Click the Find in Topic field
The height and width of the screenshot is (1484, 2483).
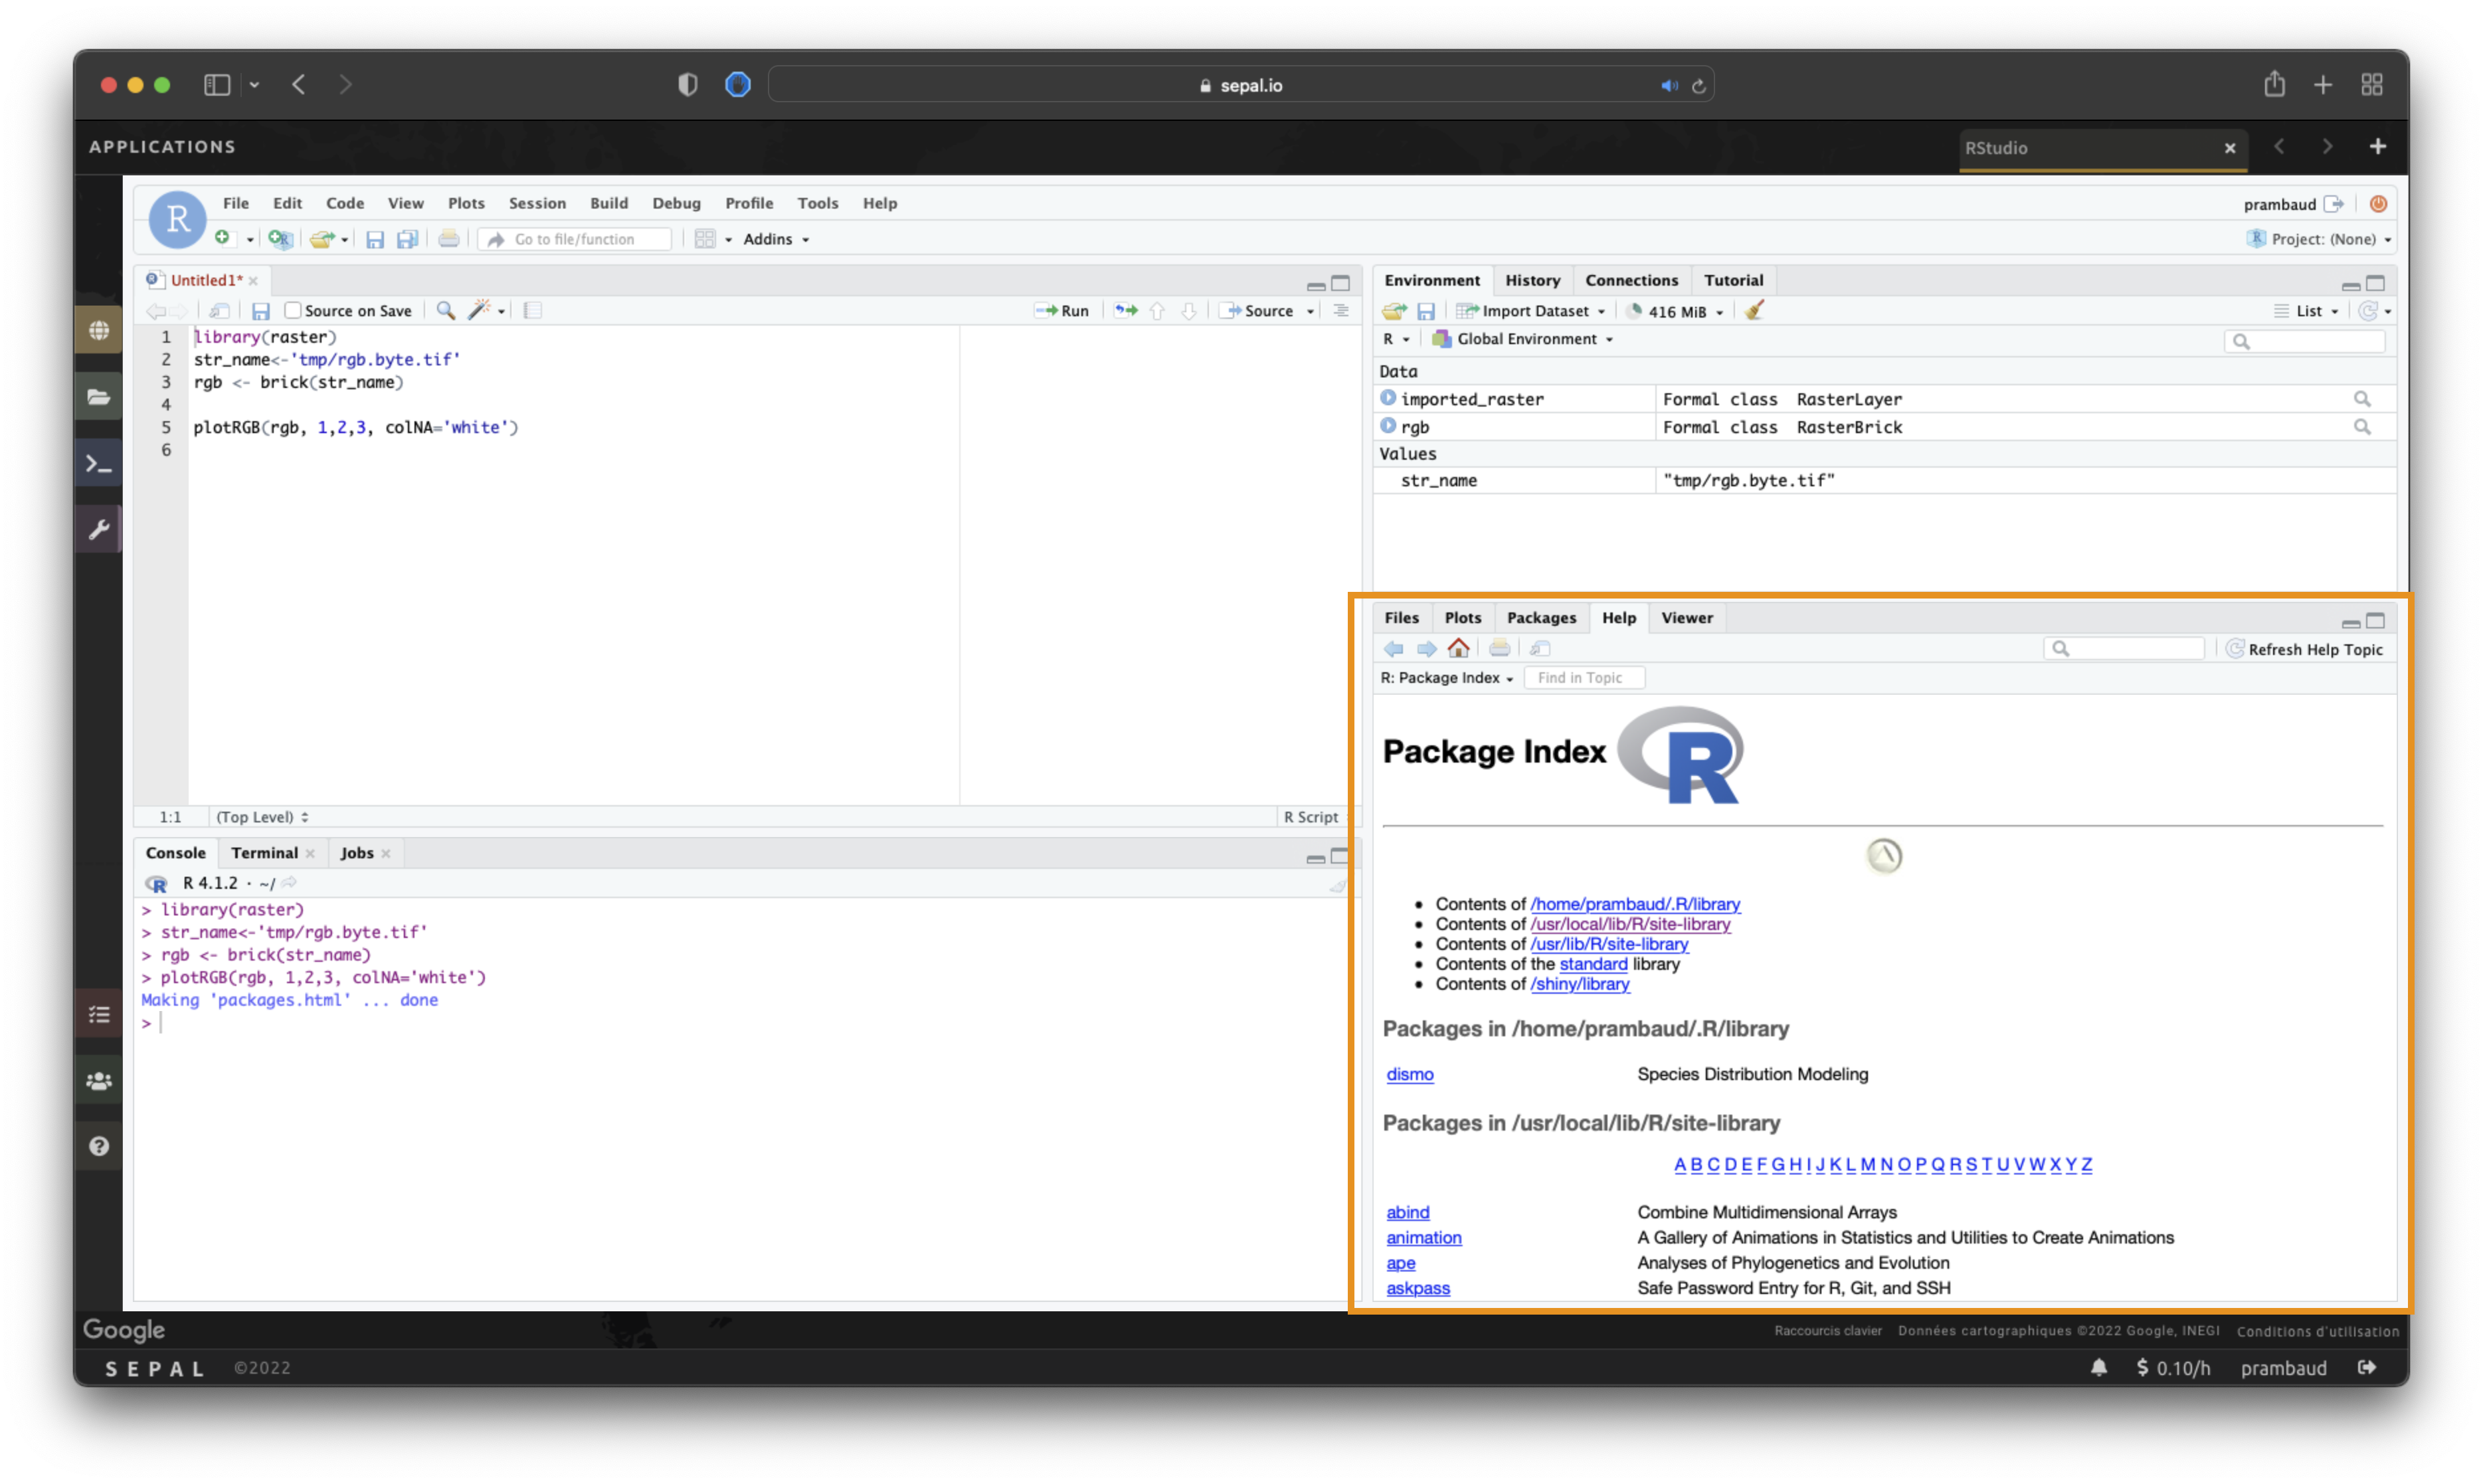1584,678
